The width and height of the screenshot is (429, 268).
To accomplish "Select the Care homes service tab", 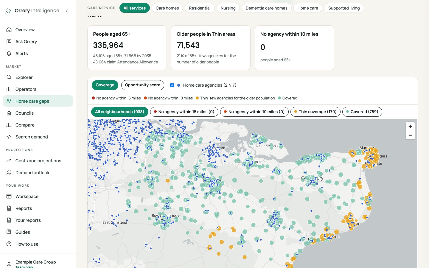I will tap(167, 8).
